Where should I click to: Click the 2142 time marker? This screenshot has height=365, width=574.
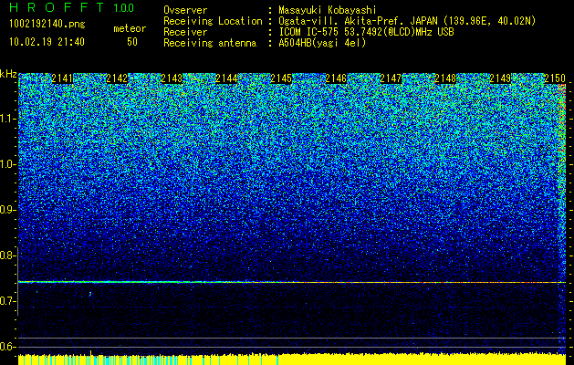(117, 78)
